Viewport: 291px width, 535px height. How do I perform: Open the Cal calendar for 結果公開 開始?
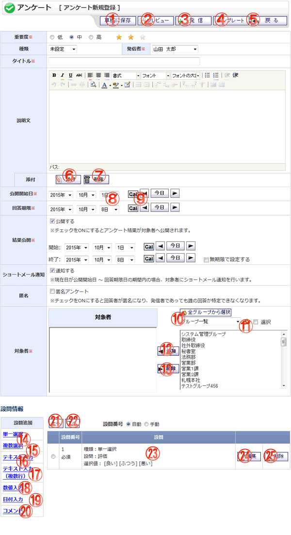pyautogui.click(x=148, y=247)
